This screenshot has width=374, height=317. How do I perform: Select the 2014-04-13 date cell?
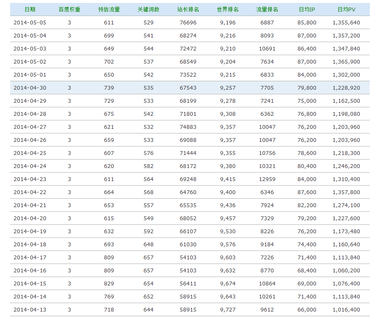pyautogui.click(x=30, y=309)
